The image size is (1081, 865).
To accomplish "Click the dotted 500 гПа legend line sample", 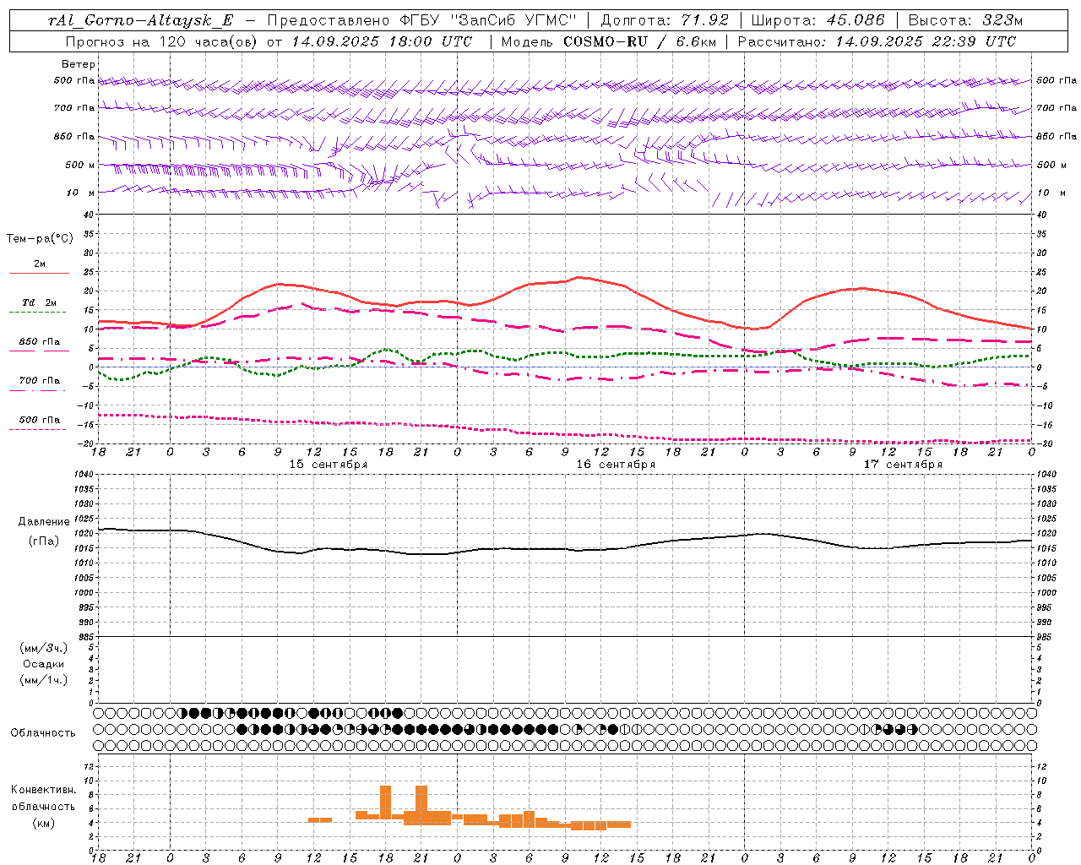I will tap(39, 429).
